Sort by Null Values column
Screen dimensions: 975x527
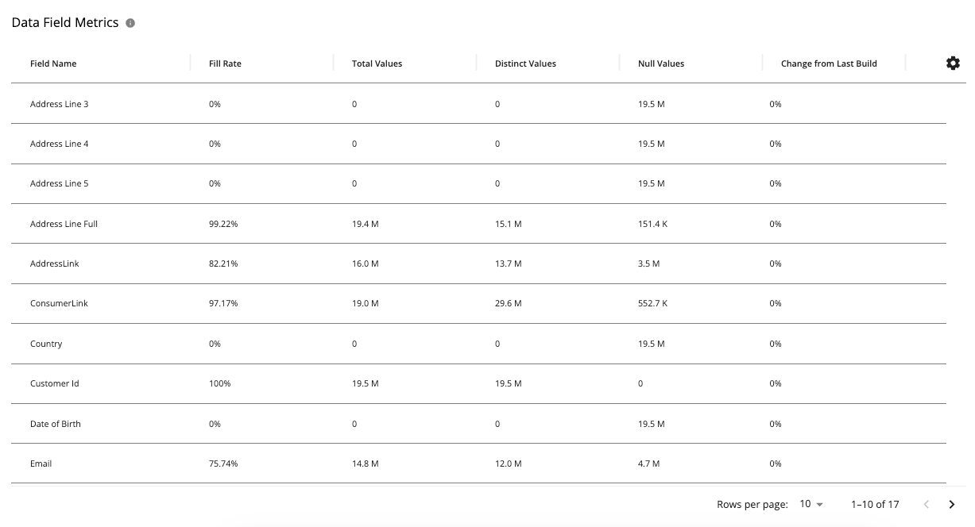tap(660, 63)
